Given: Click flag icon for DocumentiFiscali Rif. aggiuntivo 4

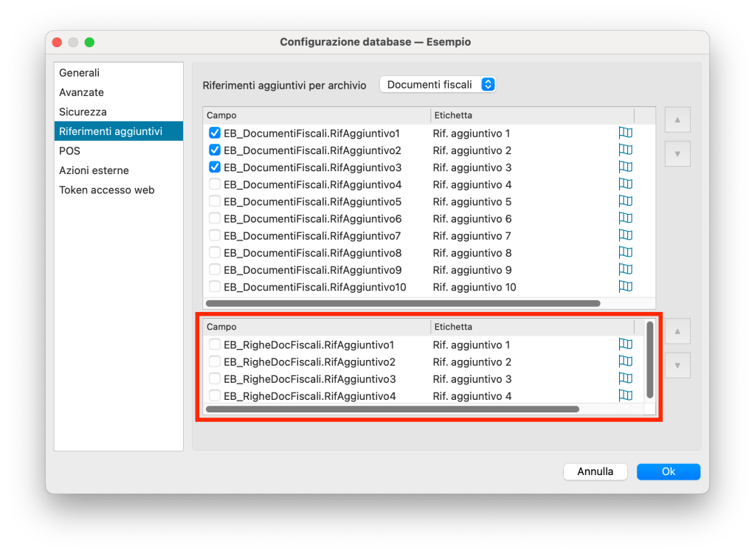Looking at the screenshot, I should pyautogui.click(x=625, y=184).
